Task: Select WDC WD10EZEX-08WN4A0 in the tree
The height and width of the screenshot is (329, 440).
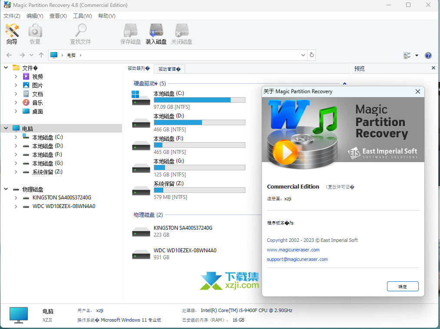Action: coord(64,206)
